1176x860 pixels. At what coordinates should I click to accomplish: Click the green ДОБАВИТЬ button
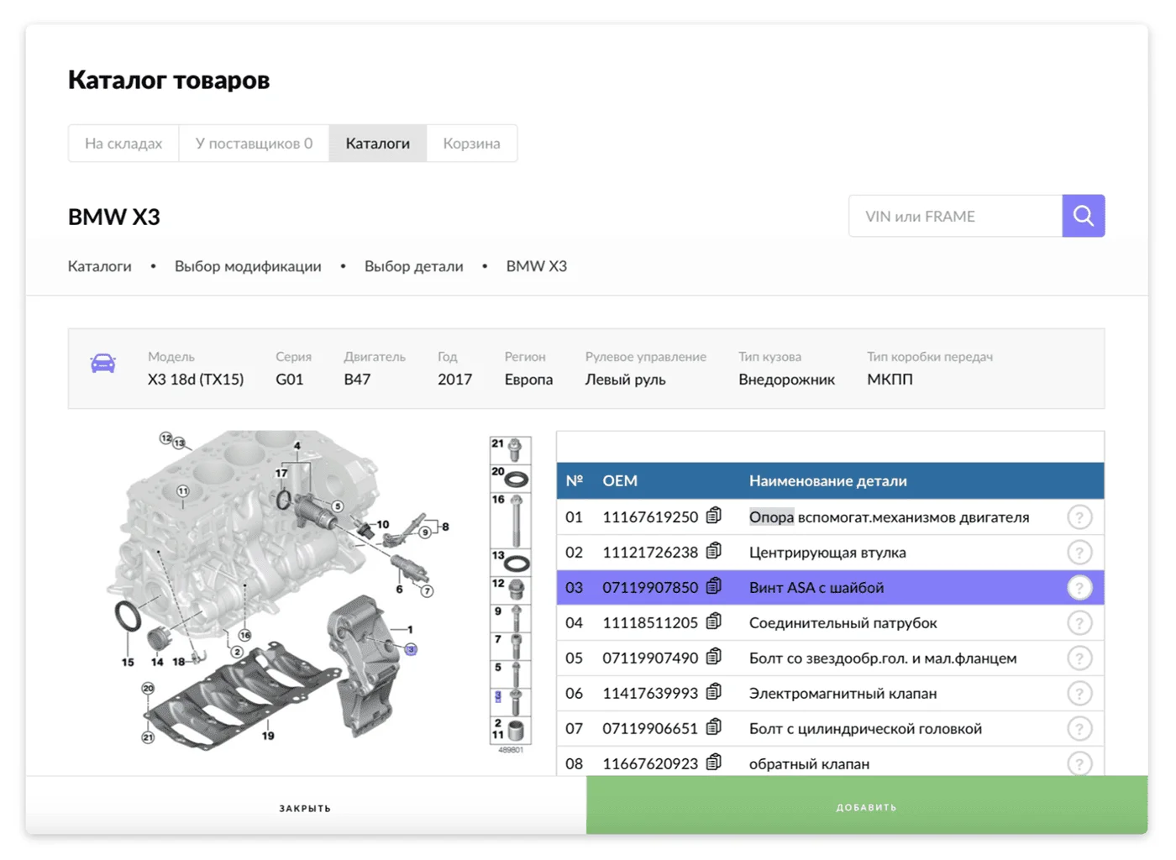click(867, 806)
